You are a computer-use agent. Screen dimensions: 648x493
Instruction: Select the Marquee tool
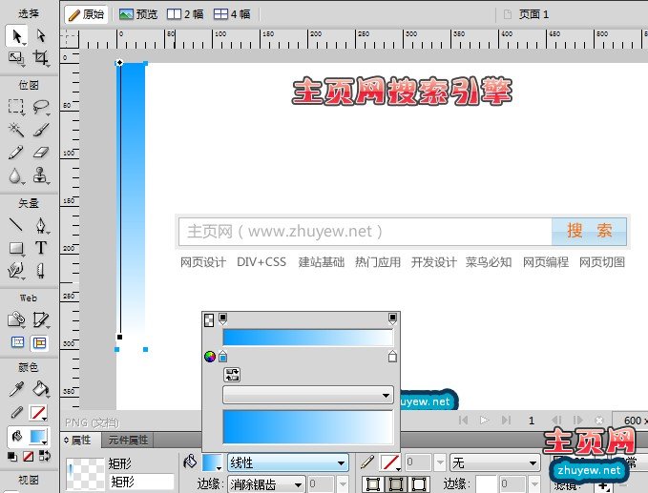click(16, 107)
